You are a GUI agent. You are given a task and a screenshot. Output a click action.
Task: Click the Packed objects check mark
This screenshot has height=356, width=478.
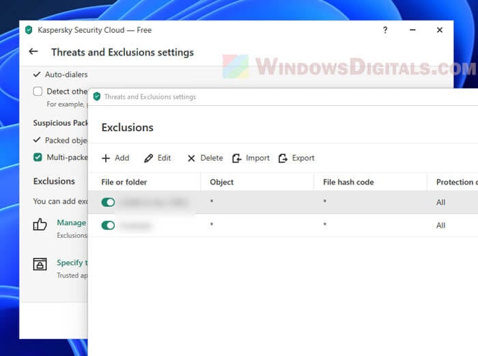click(37, 140)
